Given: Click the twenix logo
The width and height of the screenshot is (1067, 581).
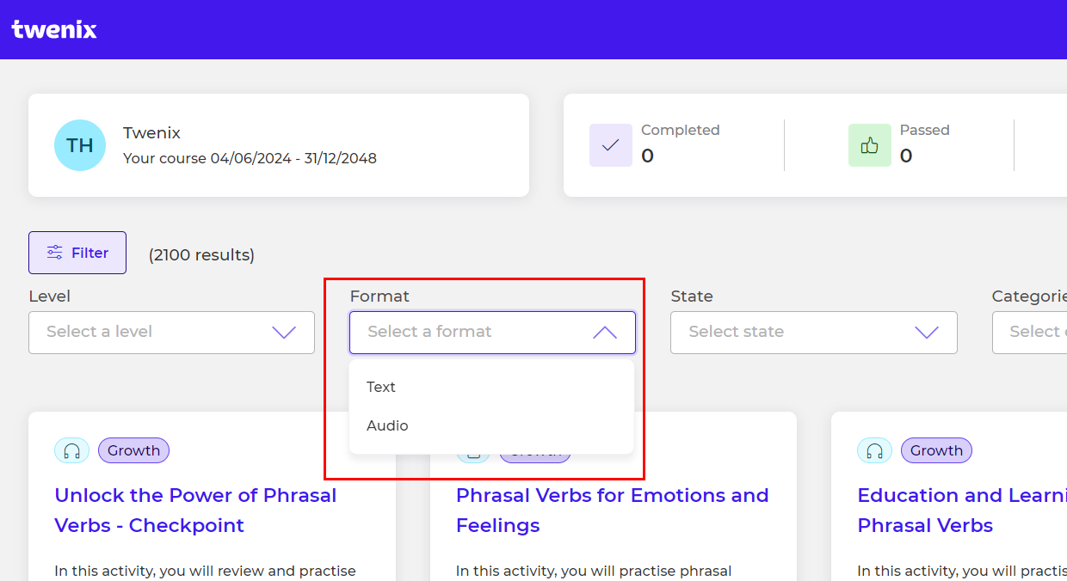Looking at the screenshot, I should (54, 29).
